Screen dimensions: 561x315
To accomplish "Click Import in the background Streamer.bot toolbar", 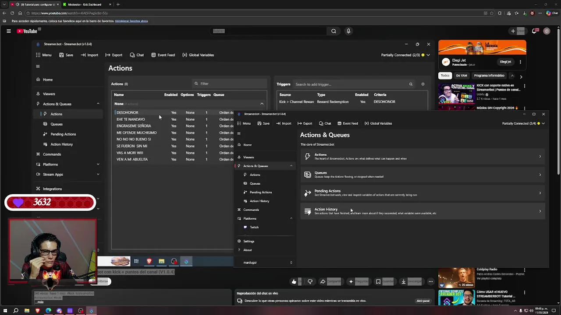I will pos(89,55).
